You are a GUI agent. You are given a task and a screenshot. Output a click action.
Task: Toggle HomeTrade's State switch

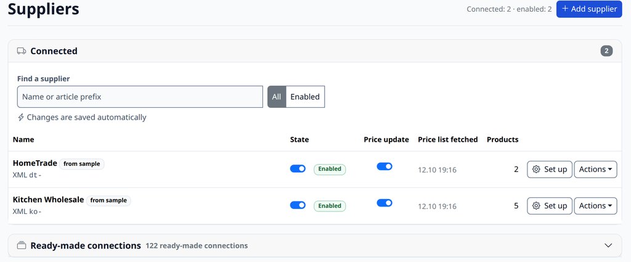pyautogui.click(x=298, y=169)
